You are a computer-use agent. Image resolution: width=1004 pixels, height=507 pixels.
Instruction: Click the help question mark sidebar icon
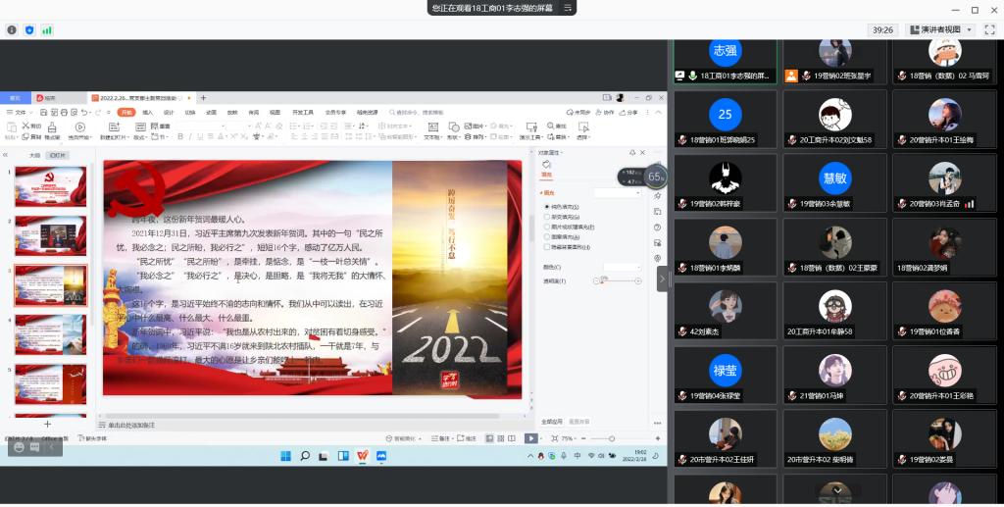pos(657,228)
